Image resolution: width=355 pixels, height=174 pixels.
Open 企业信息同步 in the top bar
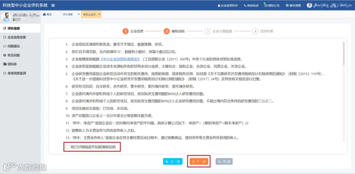(x=228, y=6)
